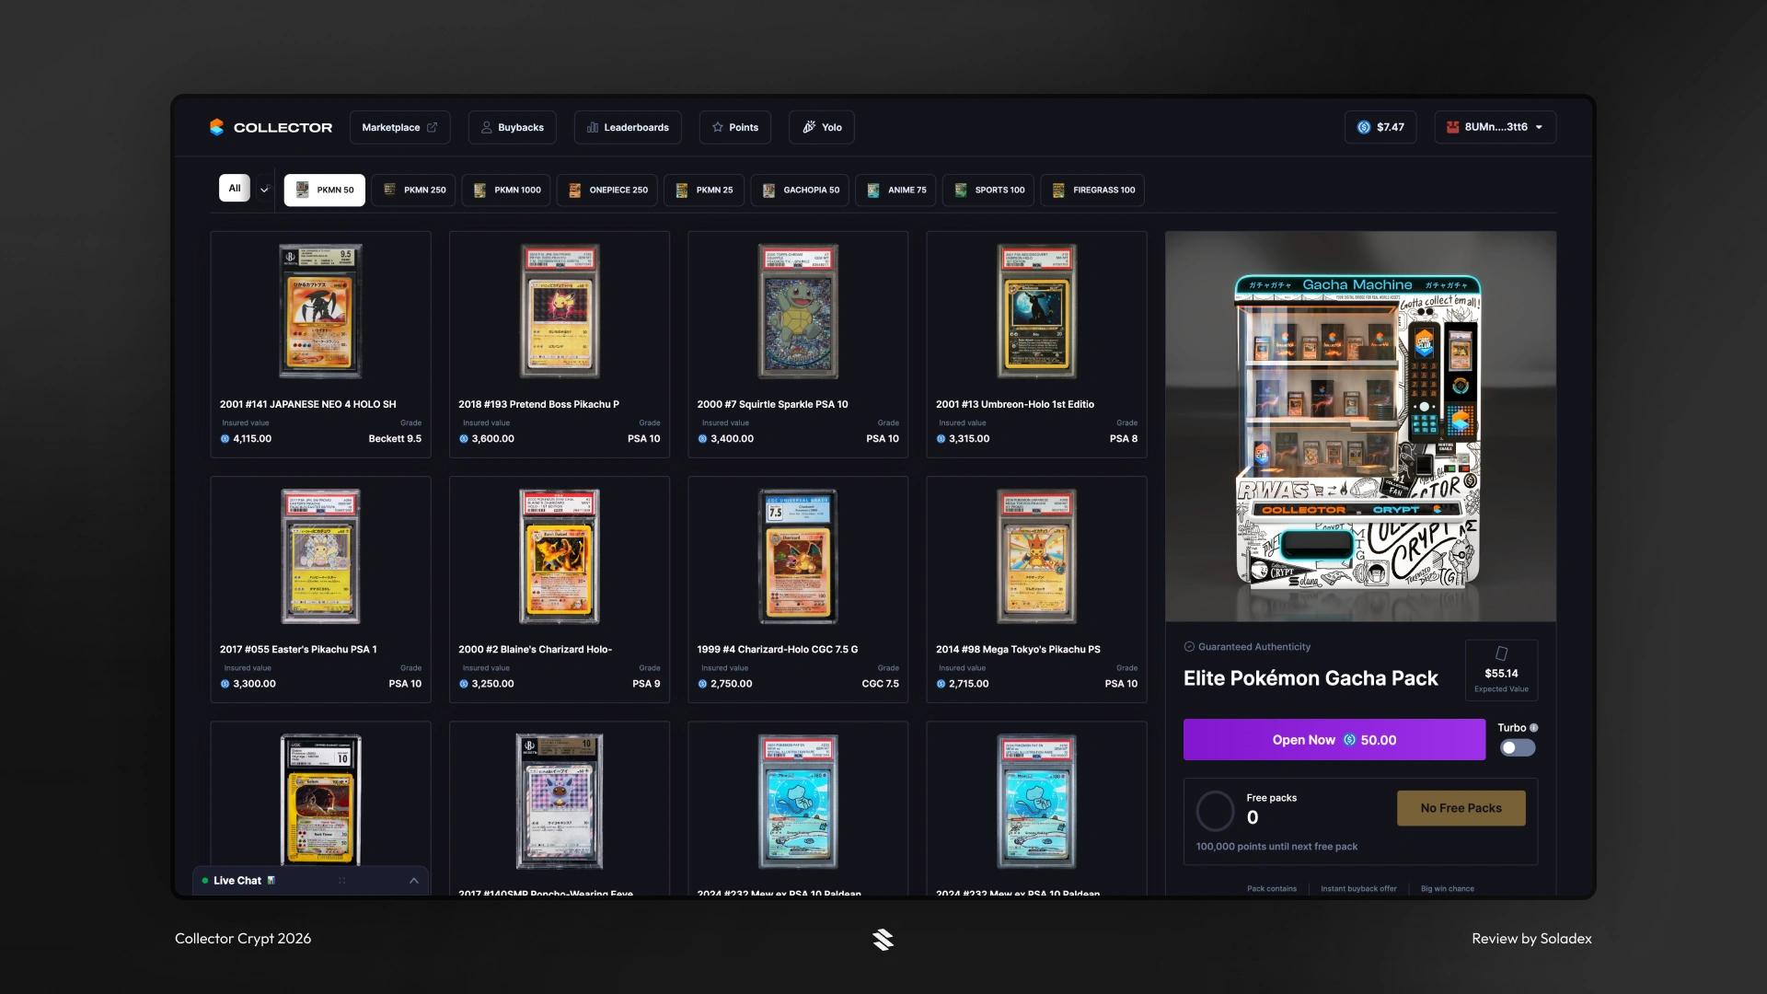Open Marketplace external link icon
Screen dimensions: 1767x994
[x=432, y=127]
